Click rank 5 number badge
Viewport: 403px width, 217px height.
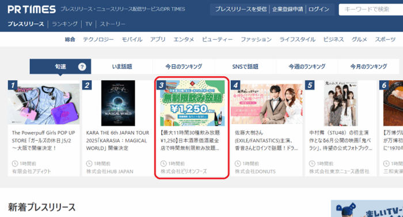[x=310, y=85]
